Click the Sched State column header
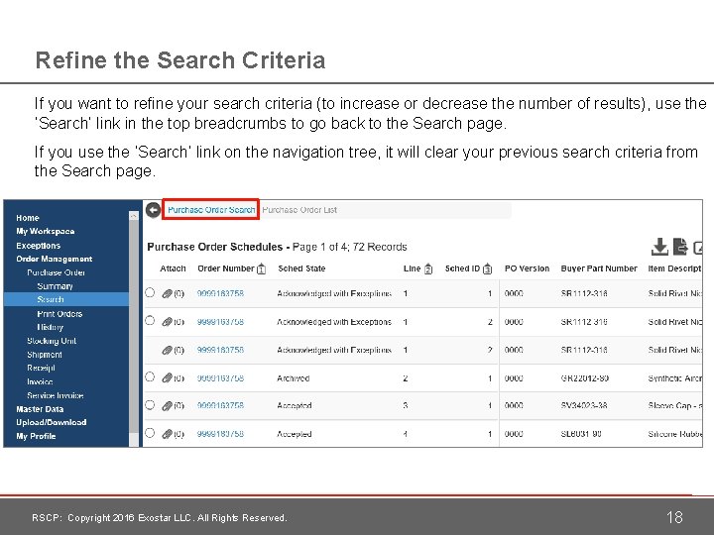Image resolution: width=714 pixels, height=535 pixels. [301, 268]
